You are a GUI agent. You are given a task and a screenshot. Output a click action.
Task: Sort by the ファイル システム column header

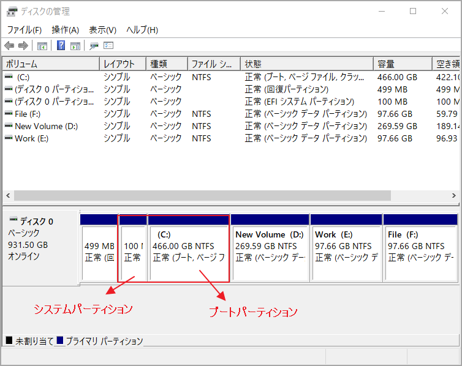[x=214, y=64]
